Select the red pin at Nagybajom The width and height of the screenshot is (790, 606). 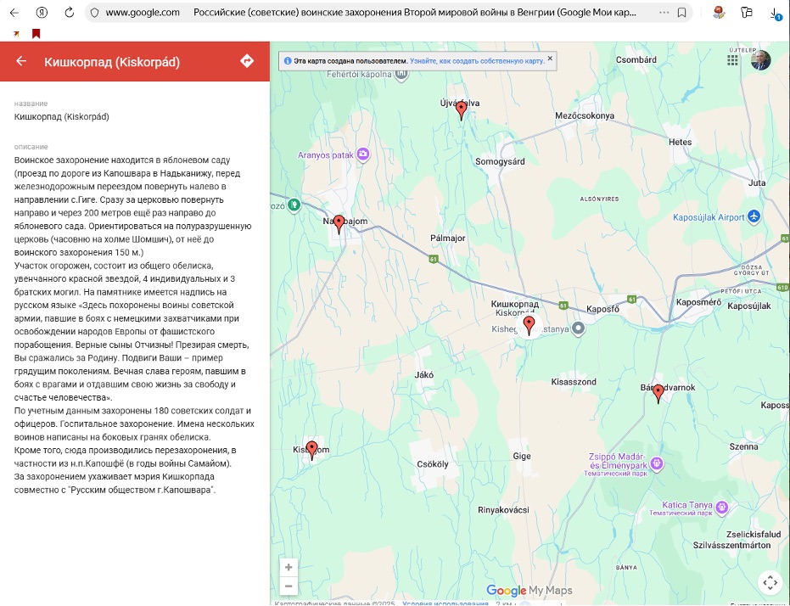click(x=339, y=223)
